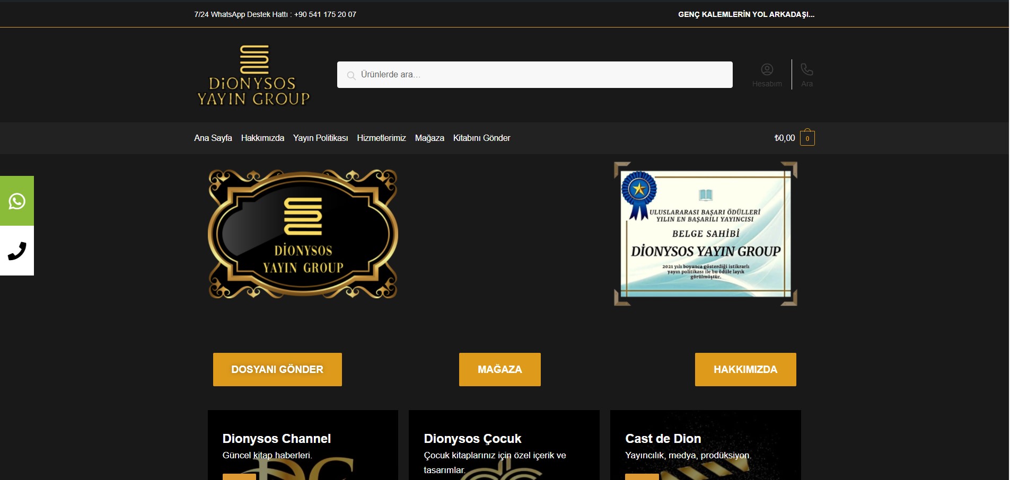Open the shopping cart bag icon
The width and height of the screenshot is (1010, 480).
(x=807, y=138)
